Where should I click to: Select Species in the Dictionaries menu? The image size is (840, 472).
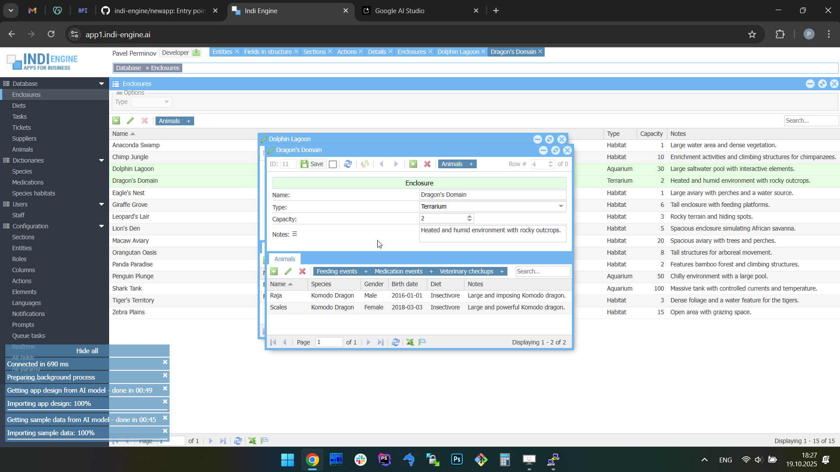[x=22, y=171]
